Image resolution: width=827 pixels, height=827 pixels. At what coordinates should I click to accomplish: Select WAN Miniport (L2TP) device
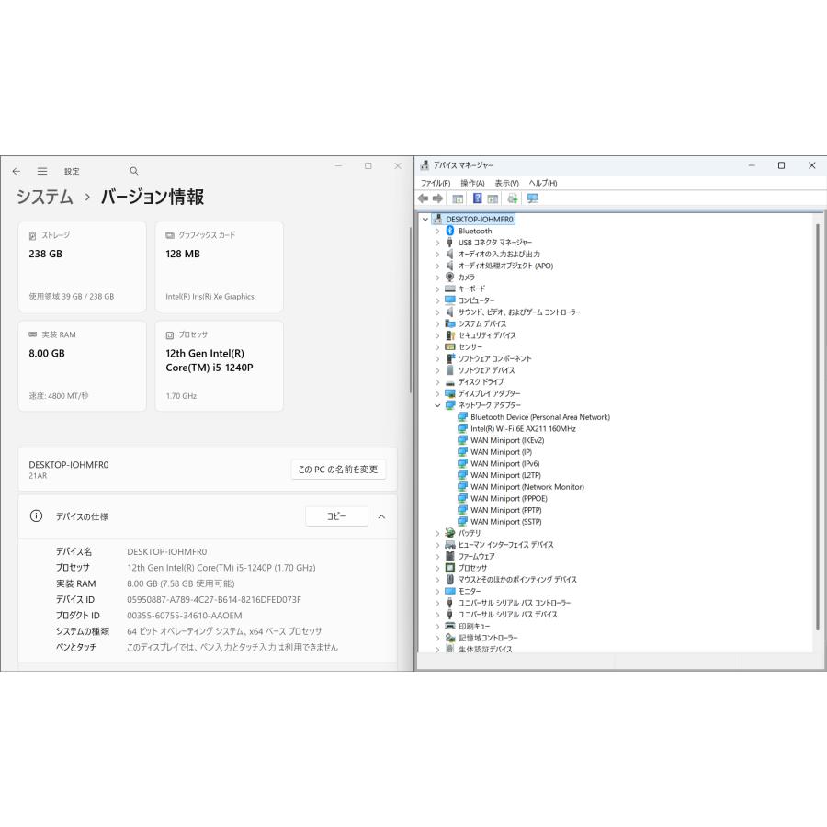tap(505, 475)
